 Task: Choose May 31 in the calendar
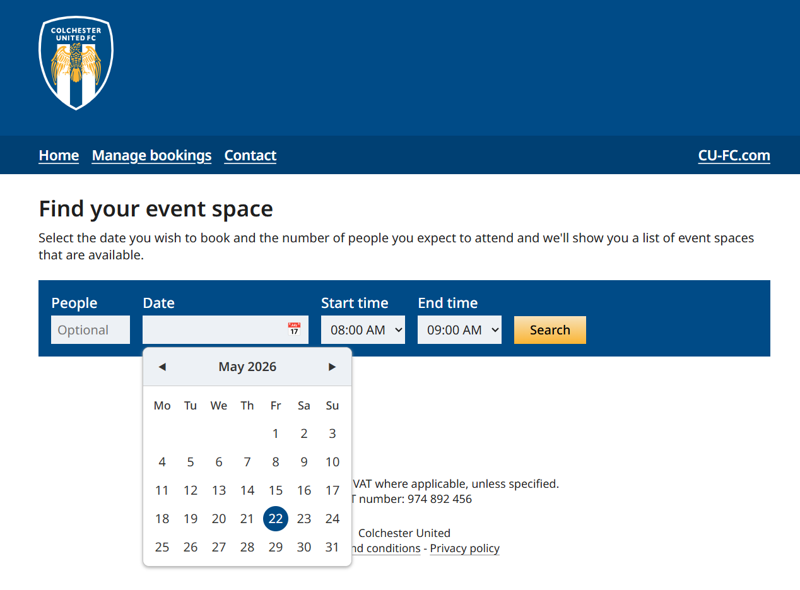332,547
